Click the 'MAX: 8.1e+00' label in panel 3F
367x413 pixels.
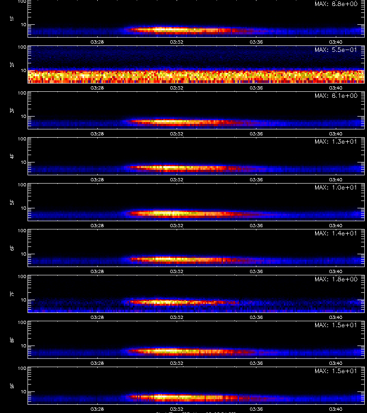pyautogui.click(x=336, y=95)
